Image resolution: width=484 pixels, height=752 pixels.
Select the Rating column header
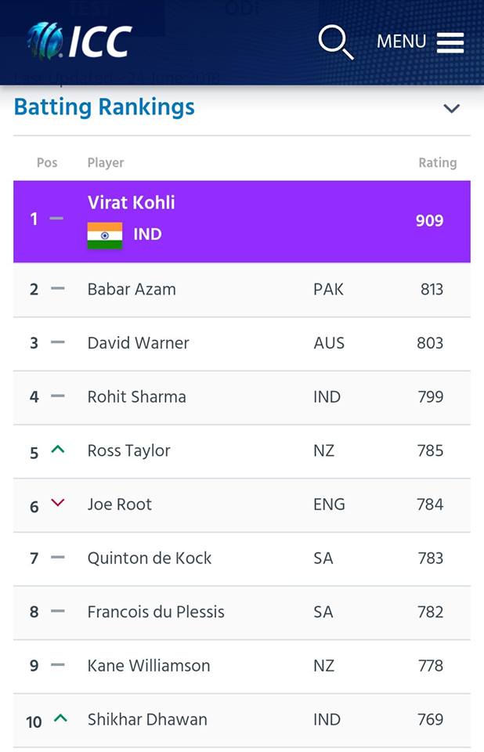pos(438,163)
